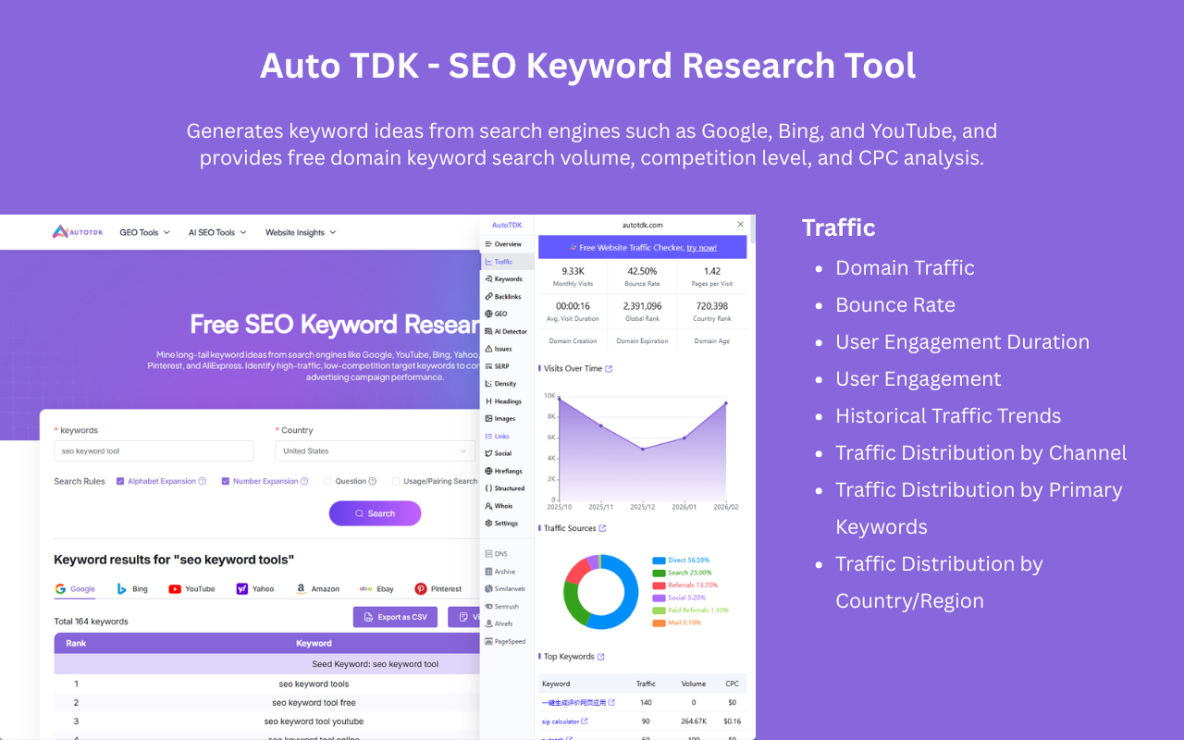The image size is (1184, 740).
Task: Open the Country dropdown showing United States
Action: pos(375,450)
